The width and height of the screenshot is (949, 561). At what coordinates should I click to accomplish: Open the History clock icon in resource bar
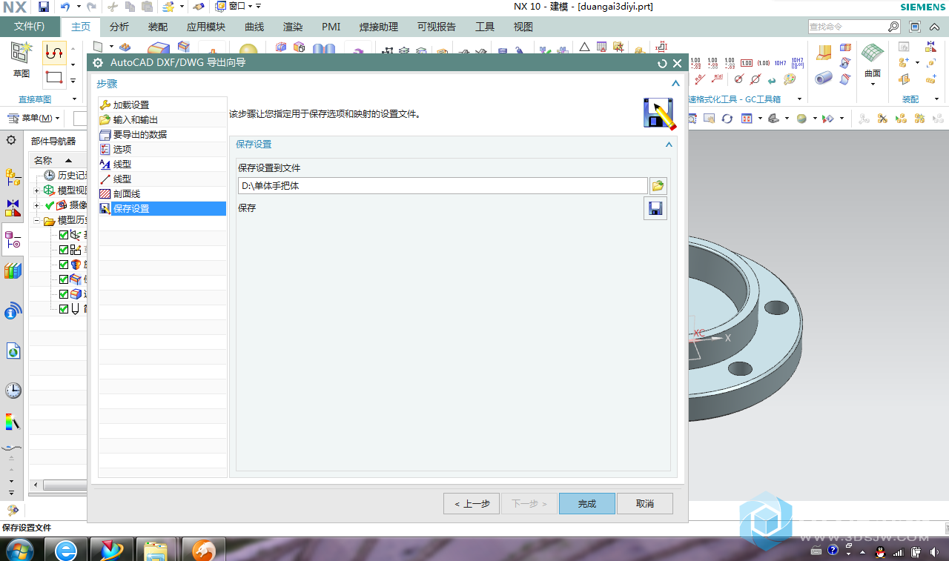coord(13,391)
